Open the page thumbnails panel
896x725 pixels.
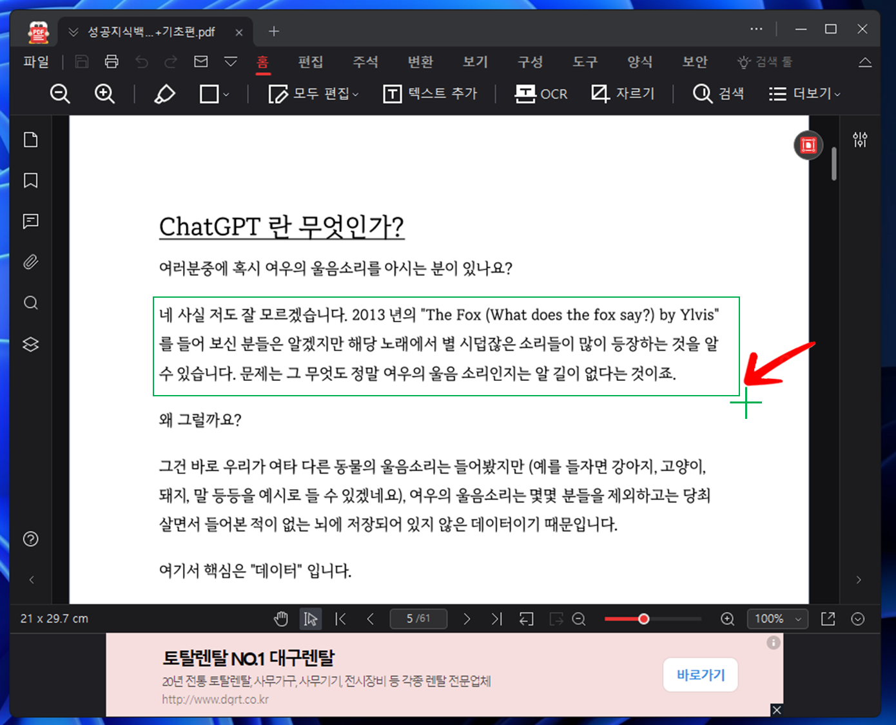[x=30, y=139]
